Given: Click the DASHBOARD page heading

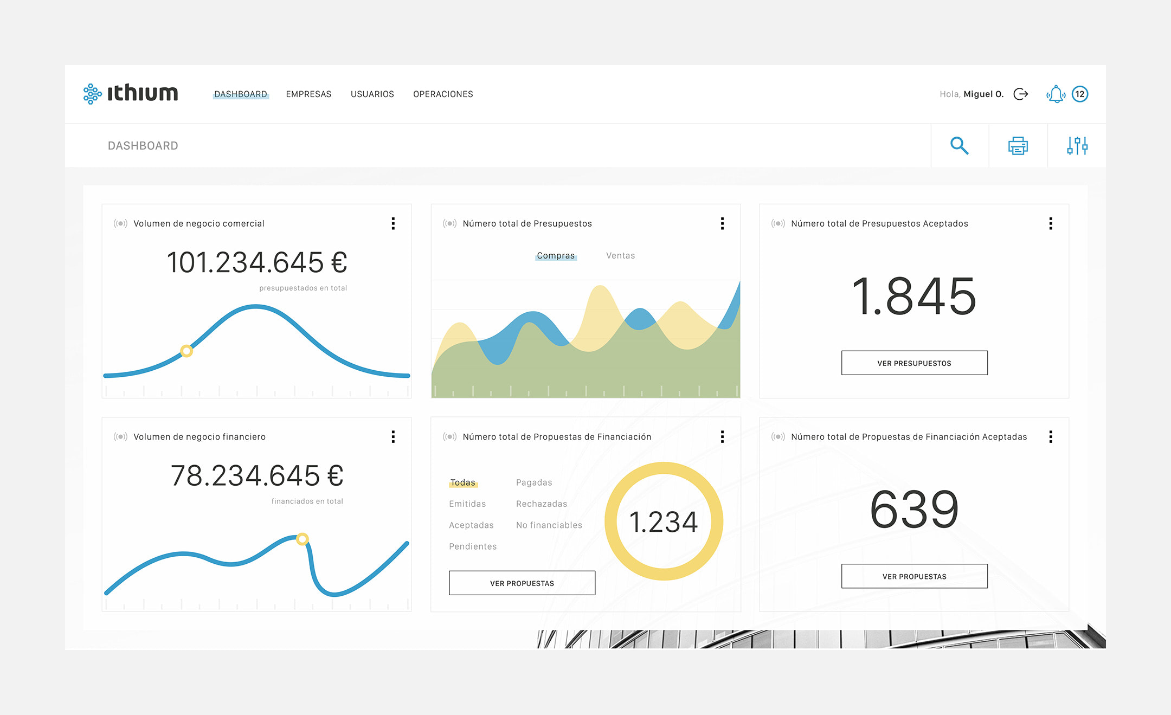Looking at the screenshot, I should click(x=143, y=145).
